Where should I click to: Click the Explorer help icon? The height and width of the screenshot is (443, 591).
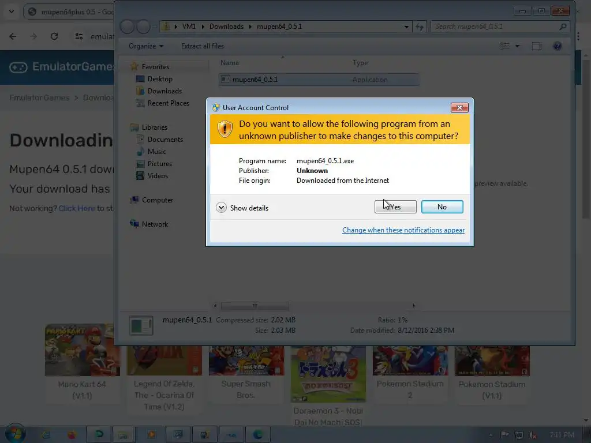pyautogui.click(x=558, y=46)
